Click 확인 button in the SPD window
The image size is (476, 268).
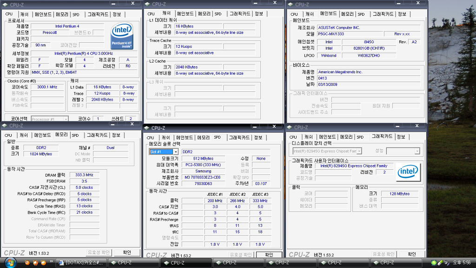(269, 255)
